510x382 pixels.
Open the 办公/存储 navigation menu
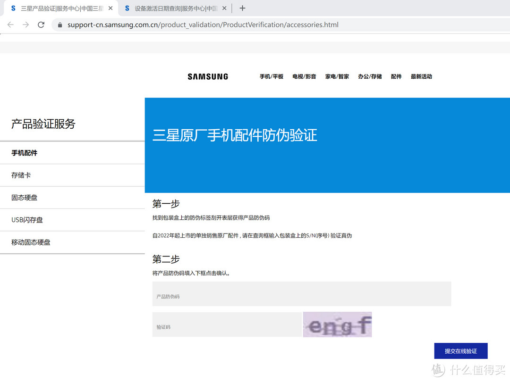[x=370, y=77]
